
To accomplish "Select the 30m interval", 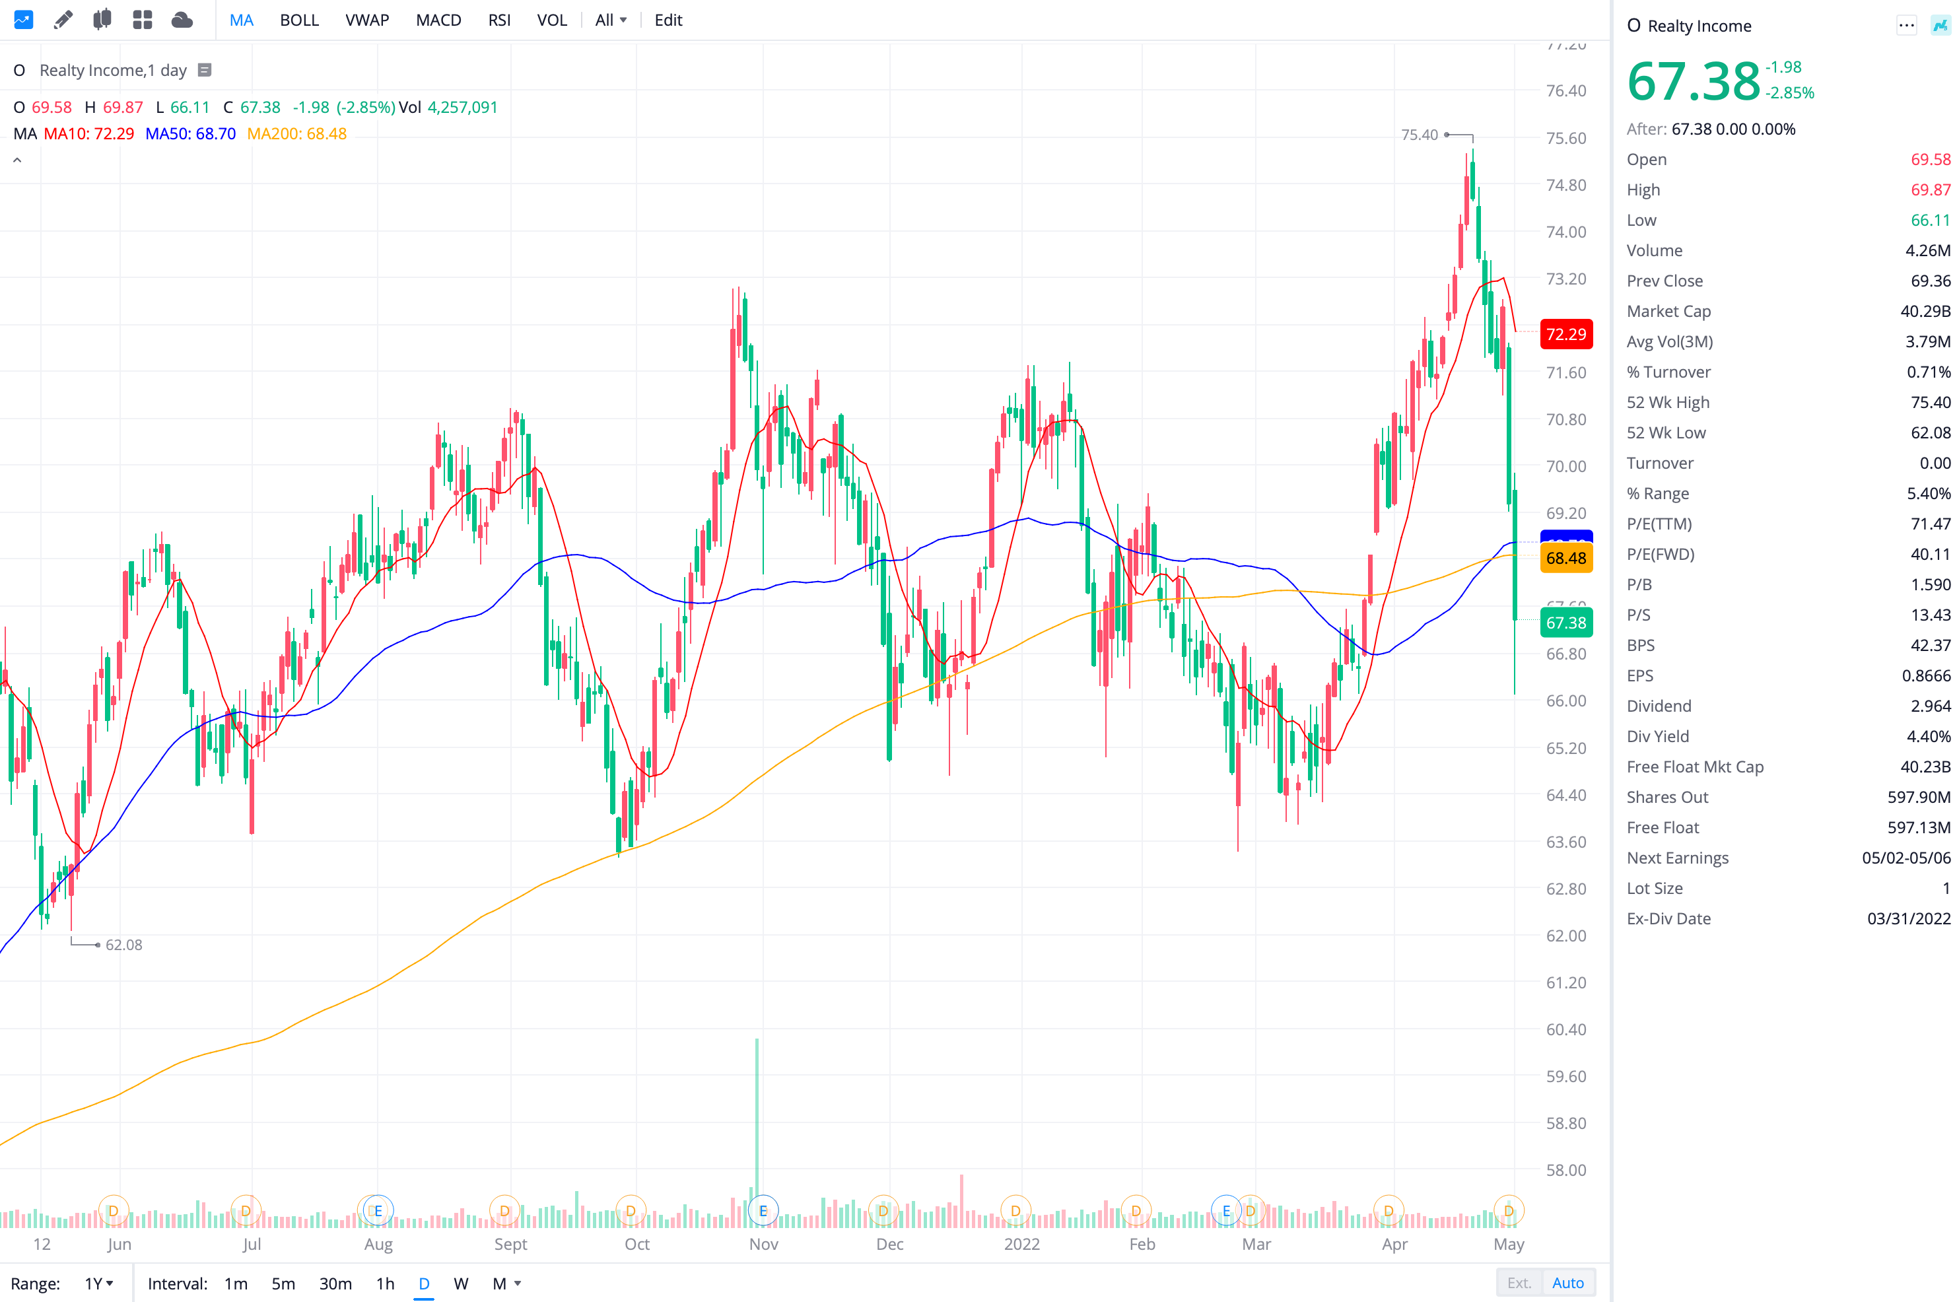I will [335, 1283].
